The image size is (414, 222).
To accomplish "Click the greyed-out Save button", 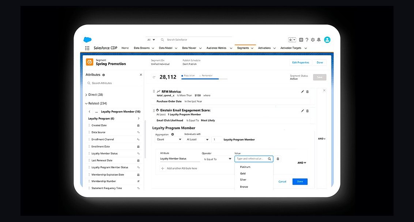I will (x=320, y=77).
